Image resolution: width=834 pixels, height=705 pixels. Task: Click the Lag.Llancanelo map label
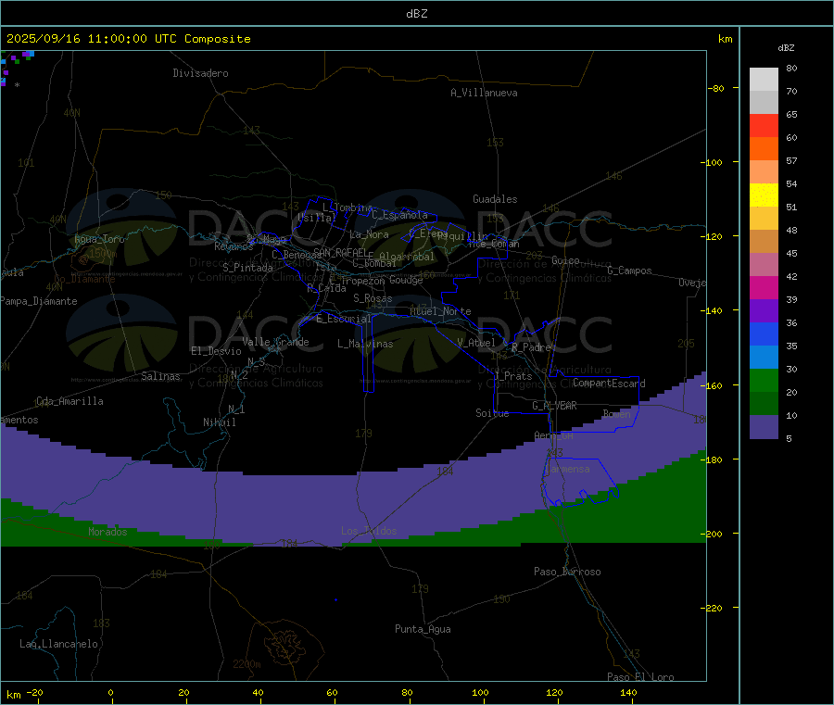58,644
